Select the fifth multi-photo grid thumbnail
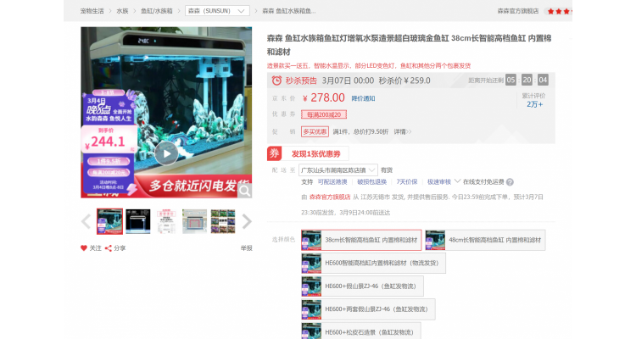The width and height of the screenshot is (636, 339). (x=223, y=221)
